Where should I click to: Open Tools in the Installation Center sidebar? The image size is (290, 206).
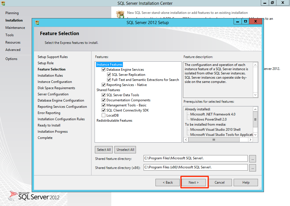tap(9, 35)
